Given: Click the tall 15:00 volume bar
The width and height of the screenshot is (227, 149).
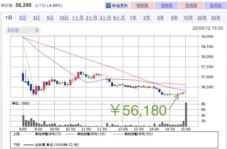Looking at the screenshot, I should 186,115.
